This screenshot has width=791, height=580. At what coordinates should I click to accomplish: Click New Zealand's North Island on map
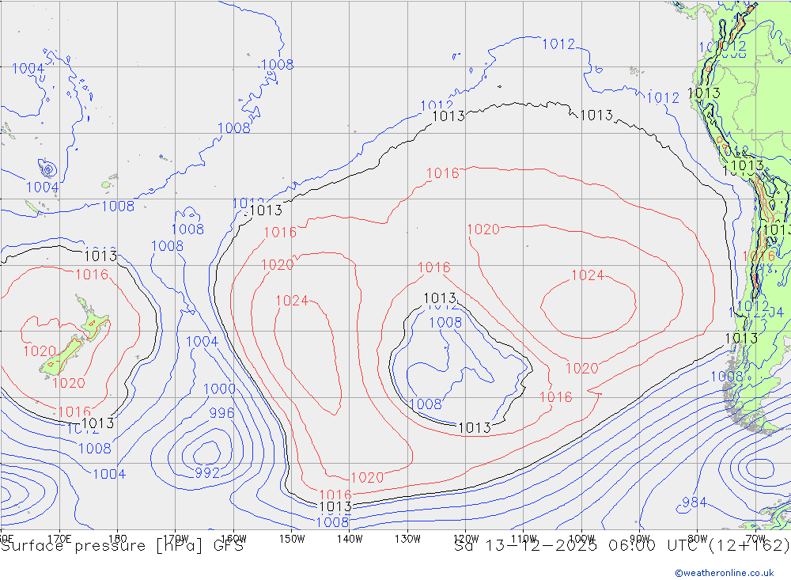pos(93,320)
